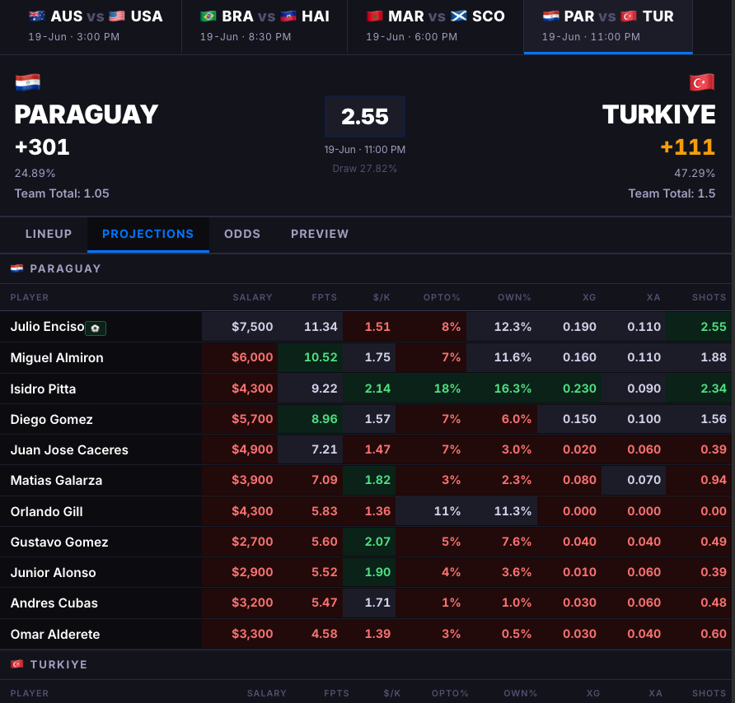This screenshot has height=703, width=735.
Task: Click Turkiye Team Total: 1.5 text
Action: tap(672, 193)
